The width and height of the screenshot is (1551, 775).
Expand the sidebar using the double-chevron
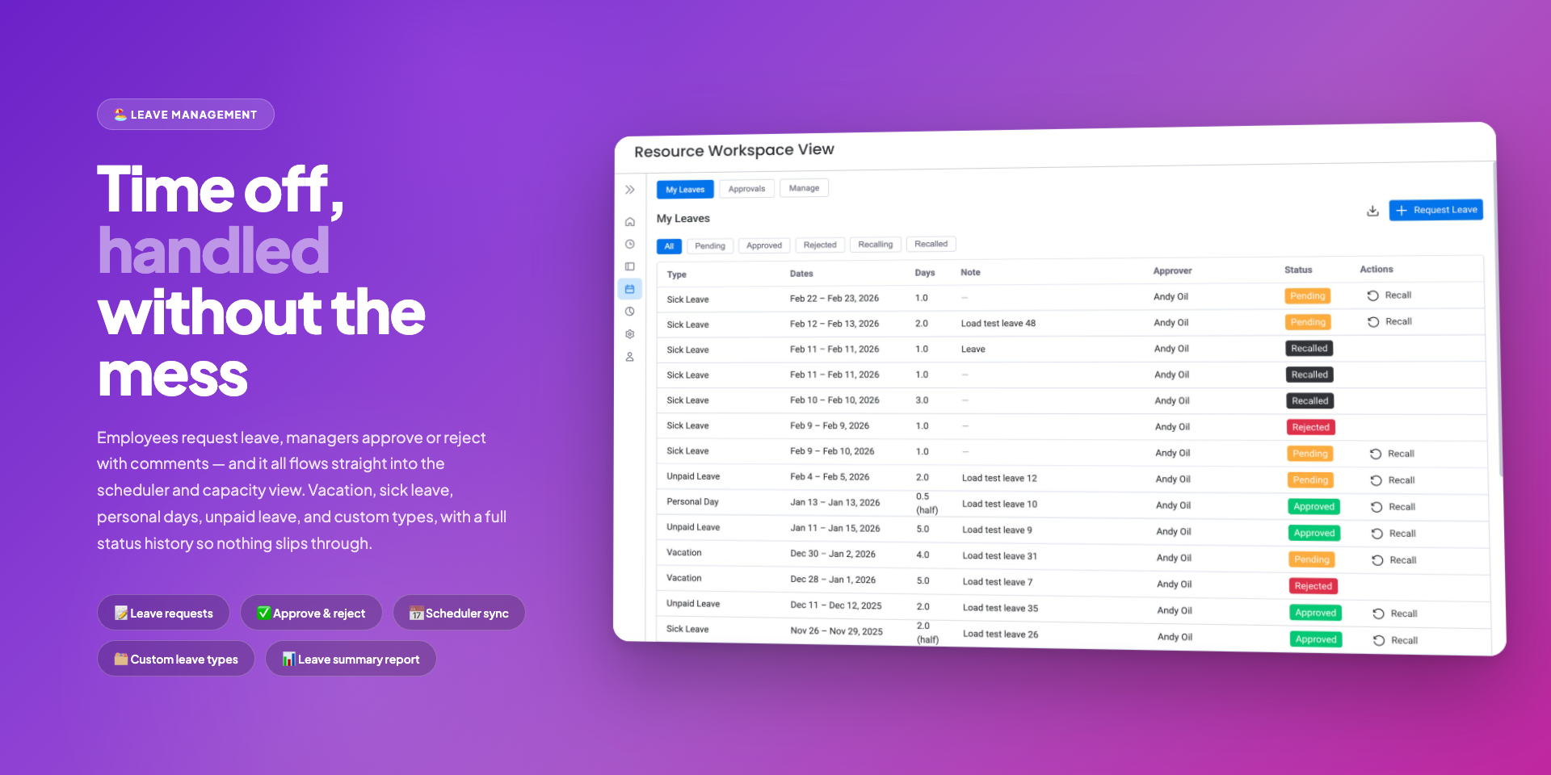click(629, 189)
